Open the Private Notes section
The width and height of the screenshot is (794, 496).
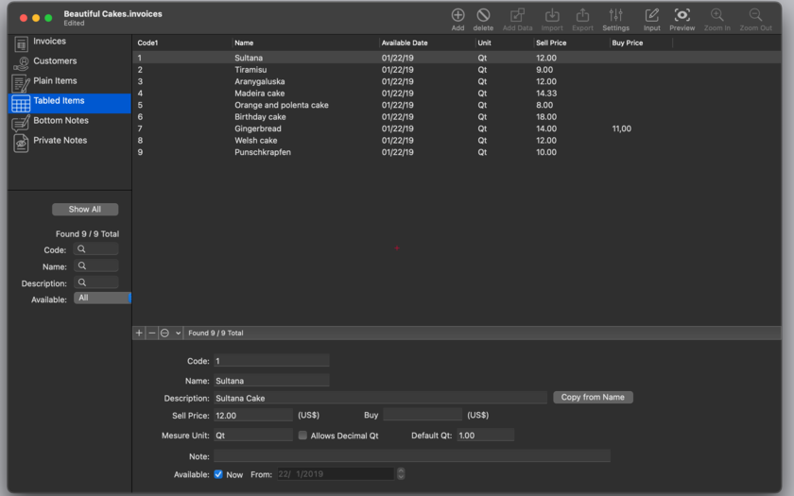[60, 140]
